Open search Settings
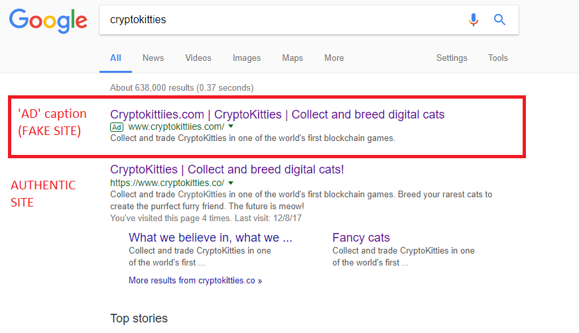Viewport: 579px width, 333px height. pos(452,58)
